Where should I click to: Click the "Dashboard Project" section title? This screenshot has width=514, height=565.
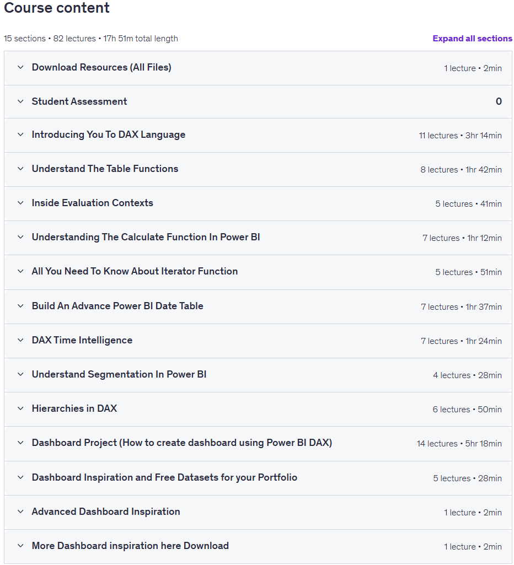pyautogui.click(x=182, y=443)
